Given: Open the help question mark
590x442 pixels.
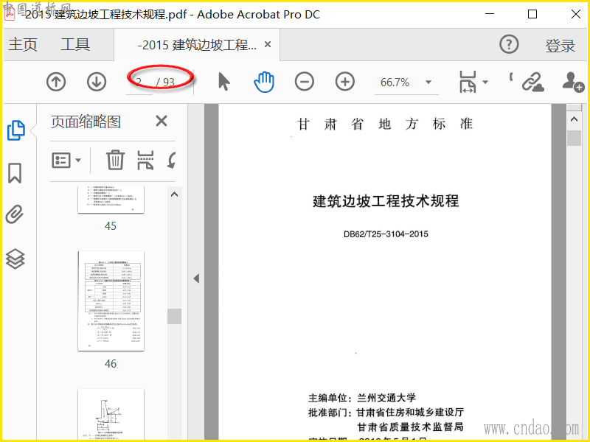Looking at the screenshot, I should (x=509, y=44).
